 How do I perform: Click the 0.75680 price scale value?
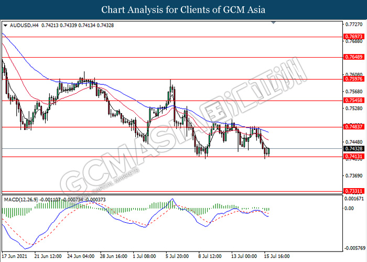click(x=354, y=92)
